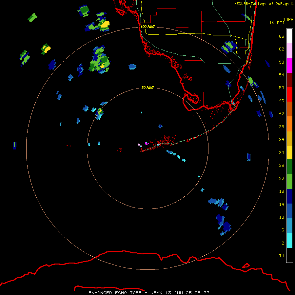Click the light pink legend swatch
295x295 pixels.
pyautogui.click(x=289, y=50)
